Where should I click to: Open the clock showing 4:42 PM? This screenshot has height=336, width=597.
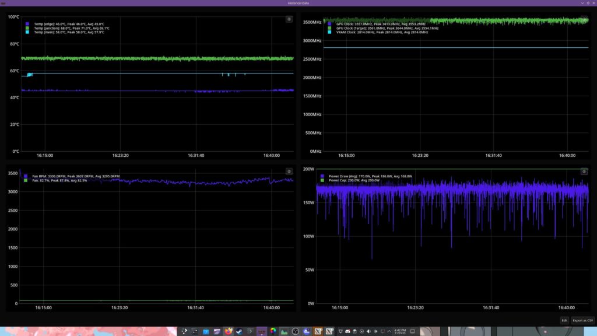400,331
